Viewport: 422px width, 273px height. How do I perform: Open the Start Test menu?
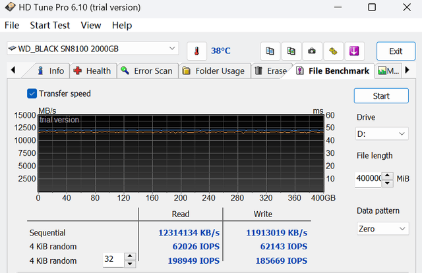tap(50, 25)
